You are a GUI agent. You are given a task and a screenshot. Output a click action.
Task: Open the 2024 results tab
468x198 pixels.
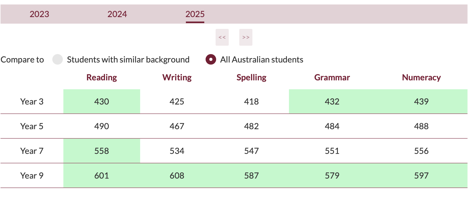point(117,14)
